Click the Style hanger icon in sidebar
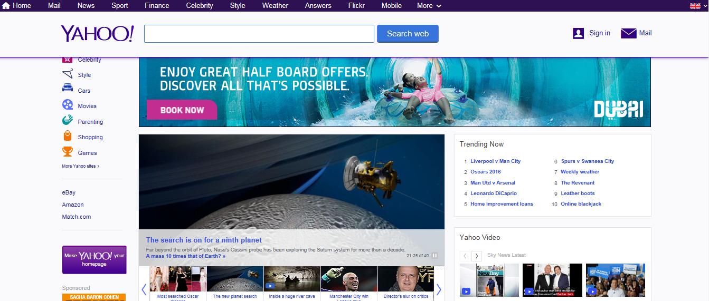Screen dimensions: 709x301 tap(68, 74)
